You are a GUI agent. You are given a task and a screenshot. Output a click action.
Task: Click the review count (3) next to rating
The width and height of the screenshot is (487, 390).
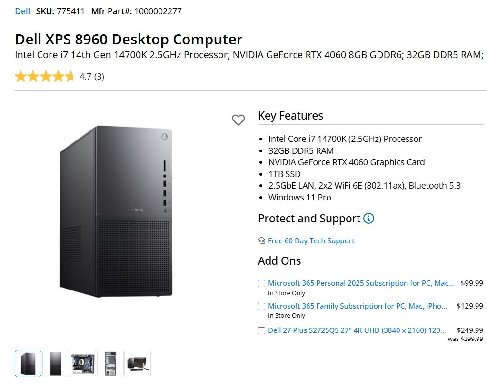click(x=99, y=77)
